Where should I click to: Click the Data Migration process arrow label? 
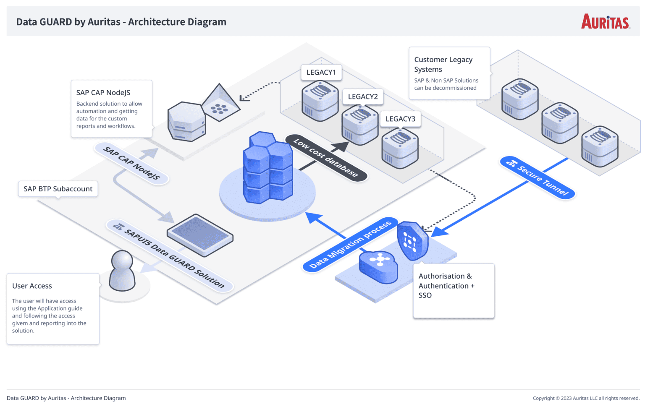pos(351,244)
